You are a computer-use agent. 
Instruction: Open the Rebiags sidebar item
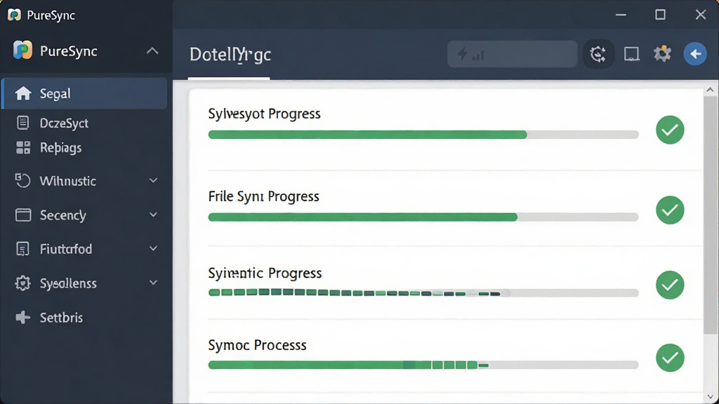pos(60,148)
